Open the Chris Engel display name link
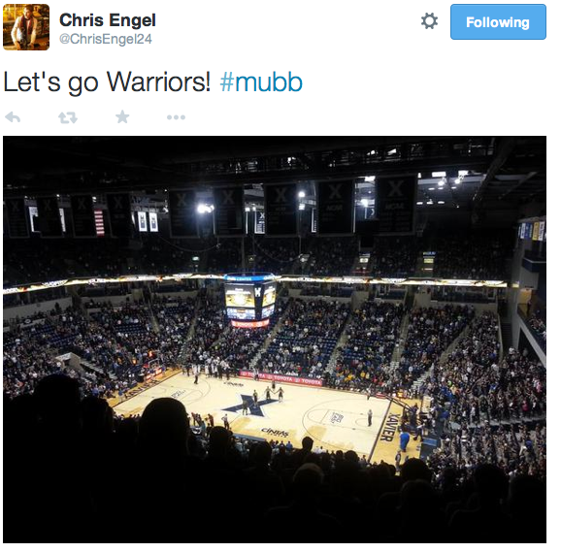The height and width of the screenshot is (552, 561). pos(108,19)
